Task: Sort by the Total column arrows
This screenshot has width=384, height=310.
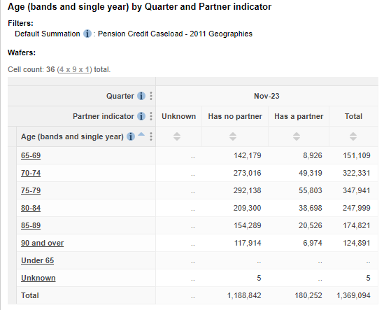Action: (353, 136)
